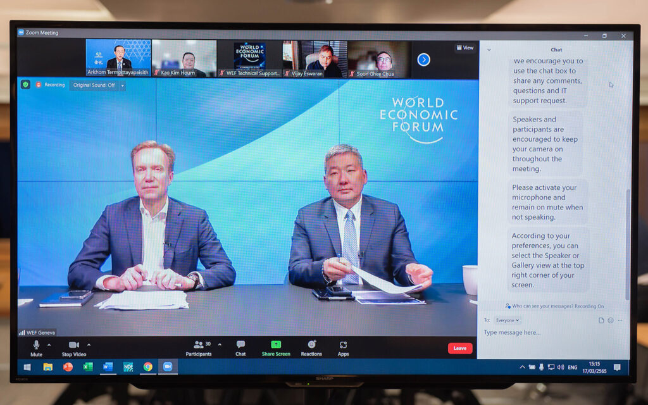This screenshot has height=405, width=648.
Task: Toggle Stop Video camera button
Action: tap(74, 347)
